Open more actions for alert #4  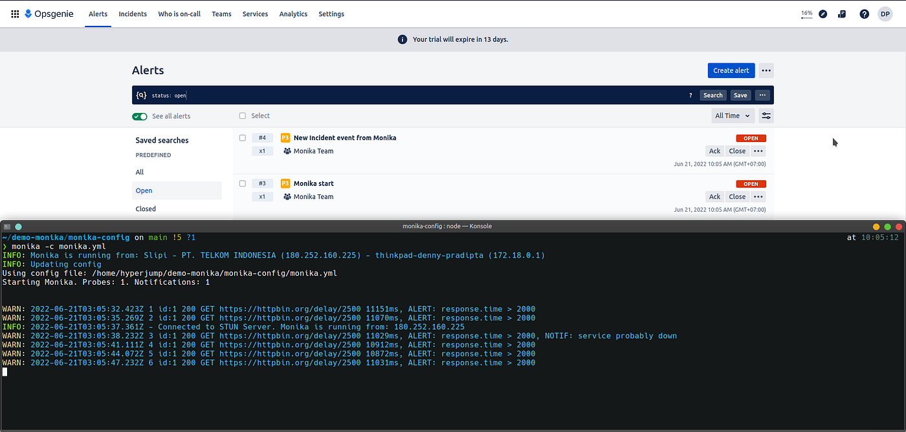(758, 151)
